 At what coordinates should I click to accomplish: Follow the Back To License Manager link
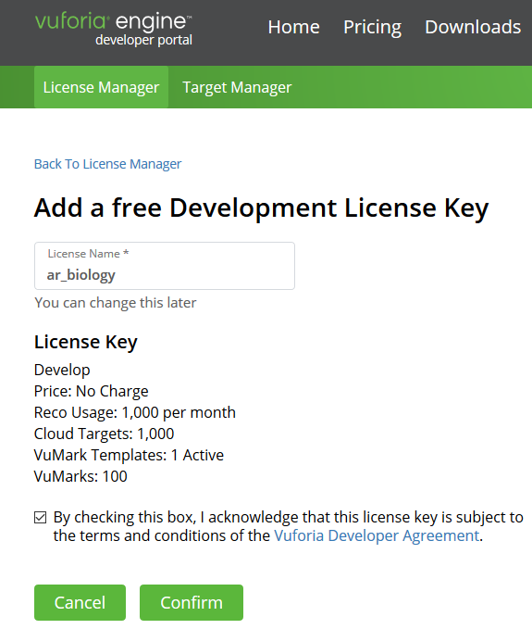tap(107, 164)
